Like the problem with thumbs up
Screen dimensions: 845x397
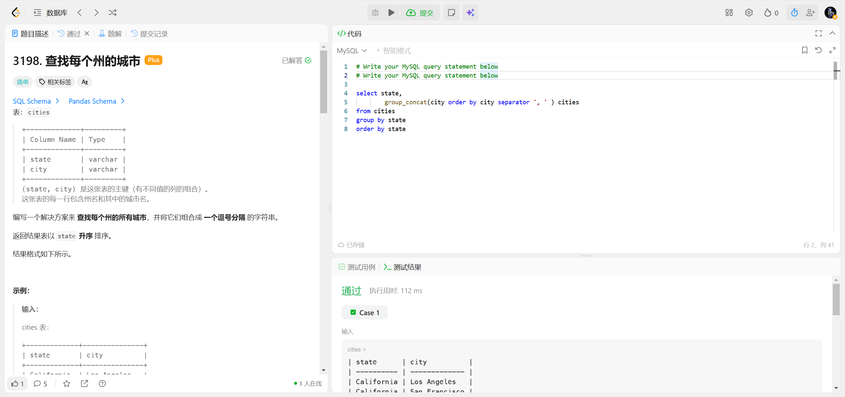[17, 383]
